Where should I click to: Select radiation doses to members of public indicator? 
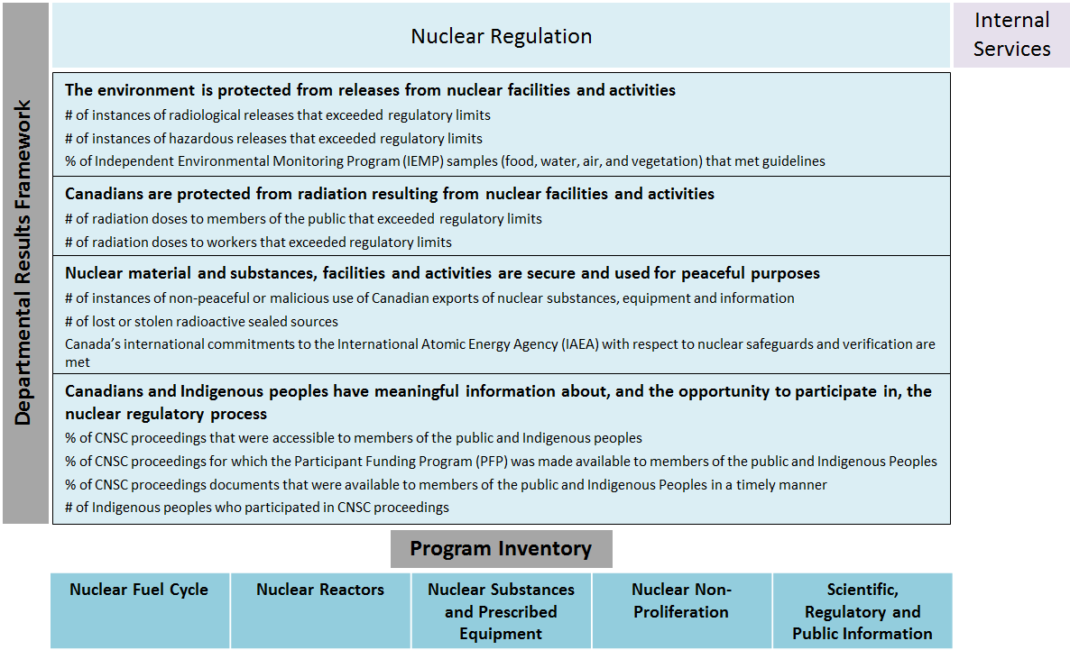(303, 219)
